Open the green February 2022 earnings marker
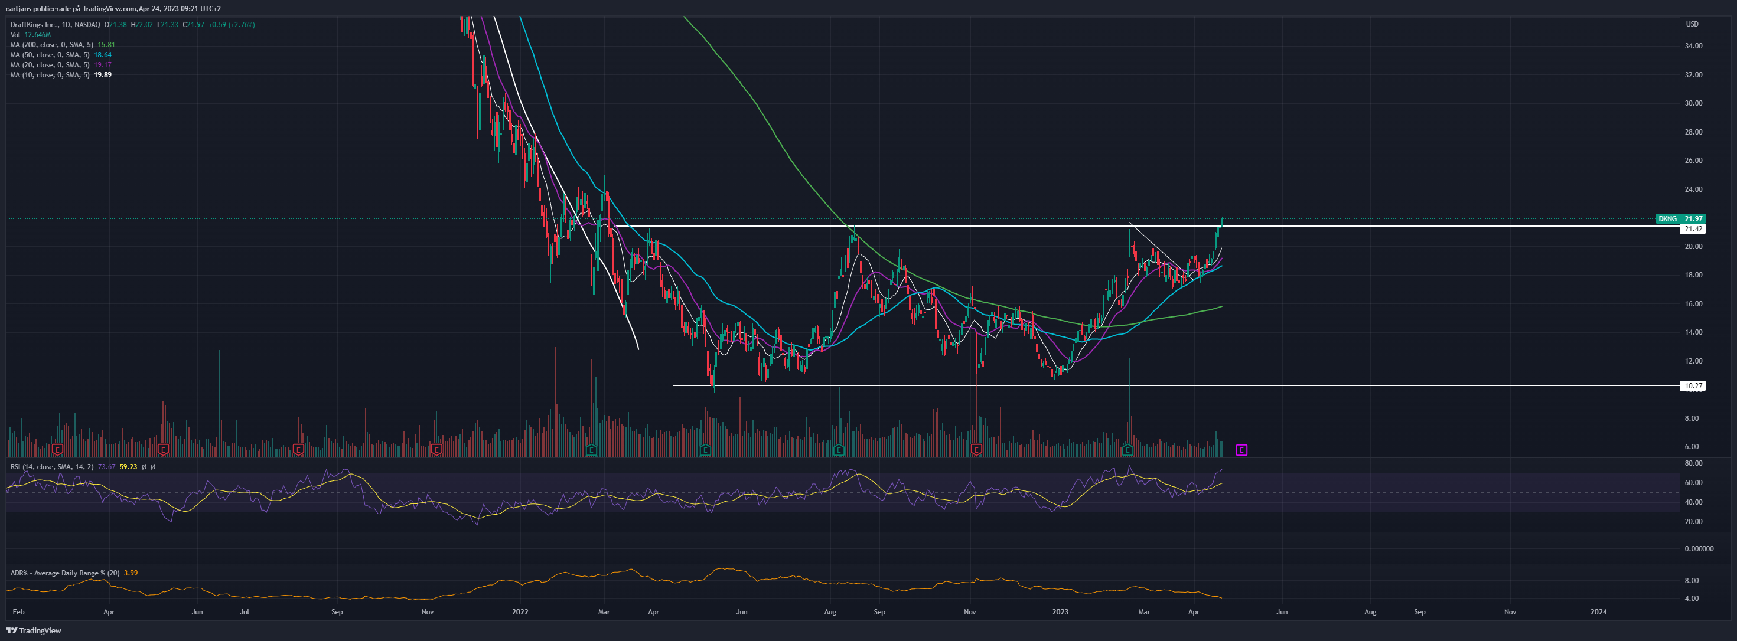The height and width of the screenshot is (641, 1737). point(591,450)
